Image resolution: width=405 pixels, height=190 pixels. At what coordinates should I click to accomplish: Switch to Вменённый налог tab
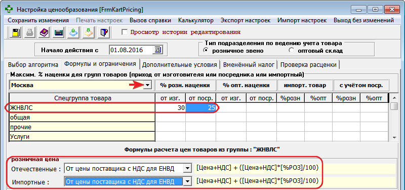pos(249,64)
